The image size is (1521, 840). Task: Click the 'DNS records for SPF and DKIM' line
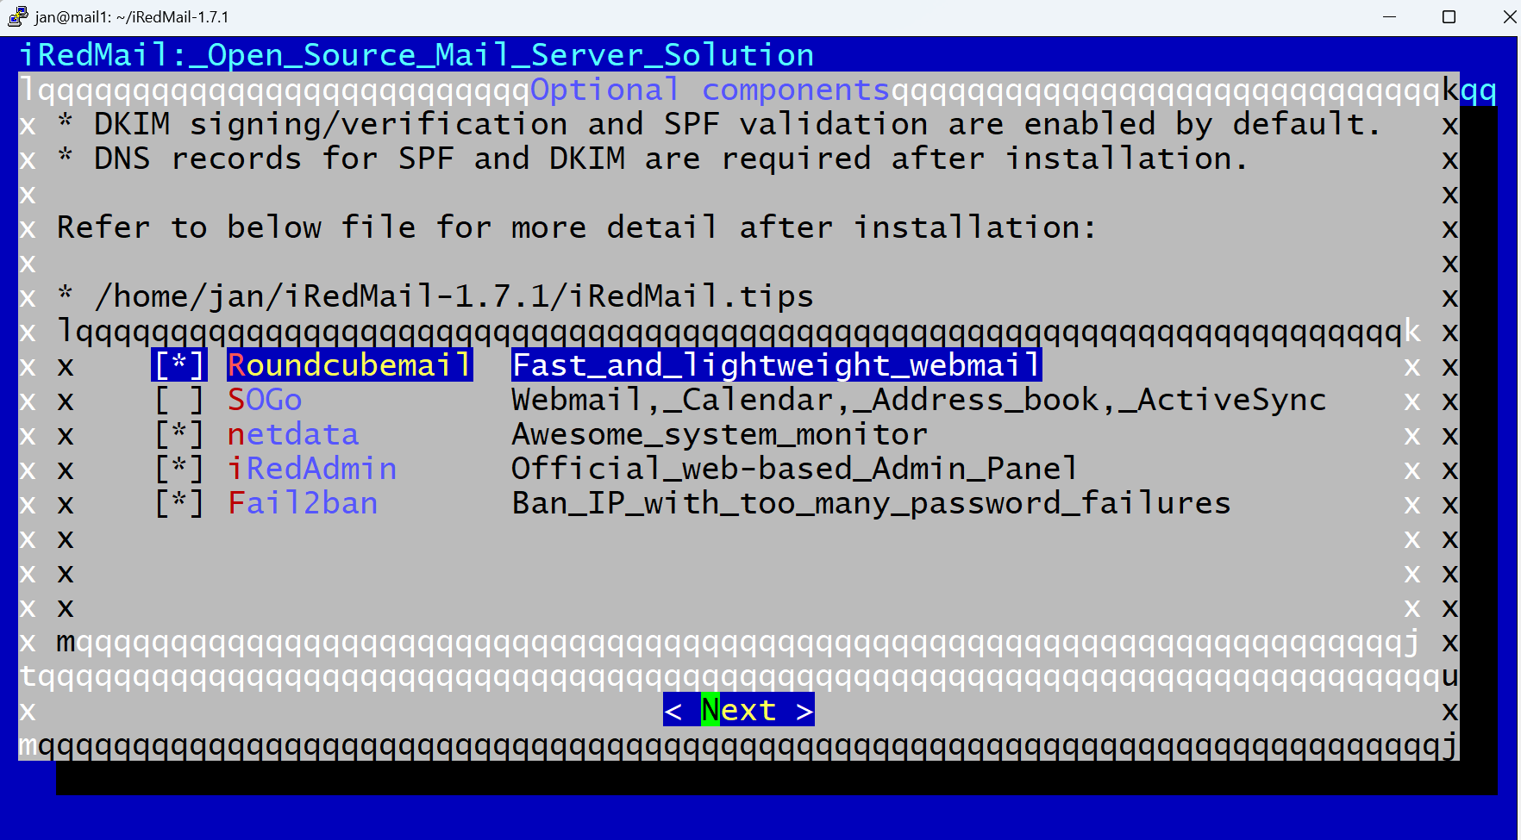(653, 159)
